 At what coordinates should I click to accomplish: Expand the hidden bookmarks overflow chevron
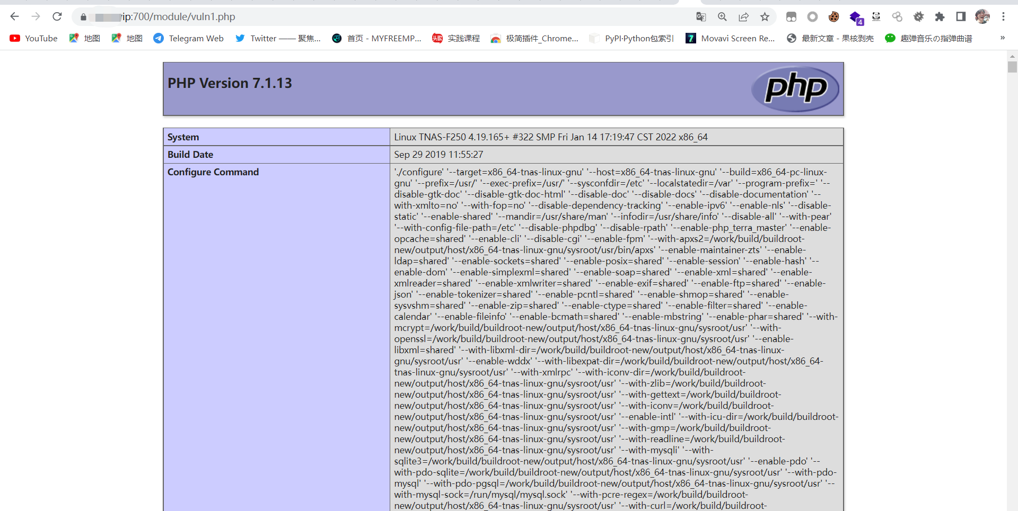[1002, 38]
